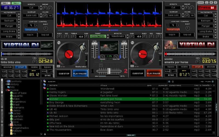Screen dimensions: 219x137
Task: Select left deck bypass mode
Action: point(47,67)
